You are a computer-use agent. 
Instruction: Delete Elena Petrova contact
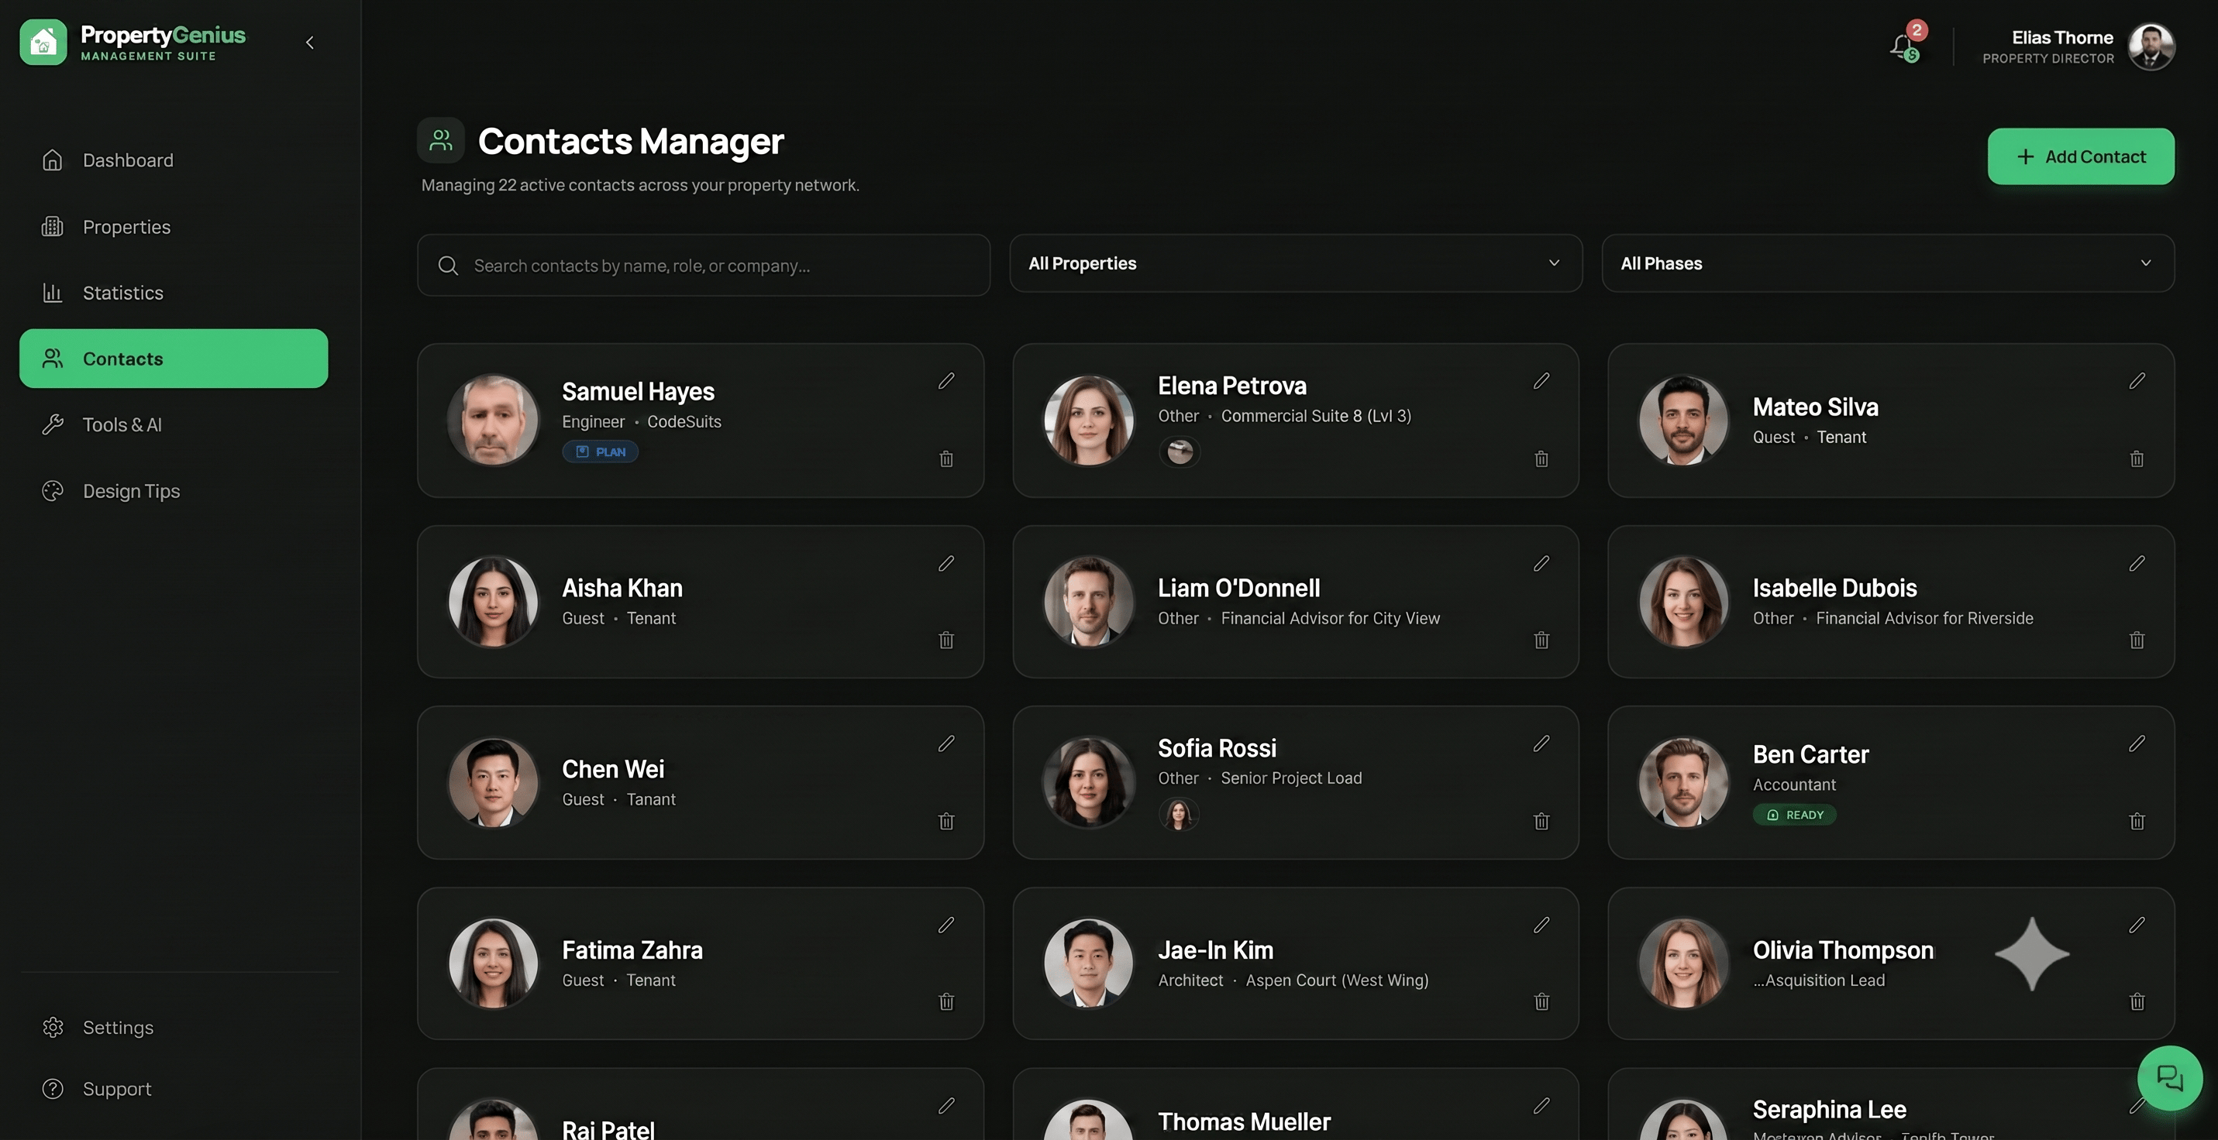pyautogui.click(x=1541, y=459)
